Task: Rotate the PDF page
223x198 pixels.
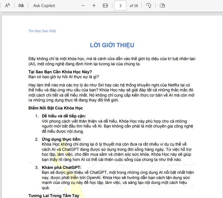Action: coord(149,6)
